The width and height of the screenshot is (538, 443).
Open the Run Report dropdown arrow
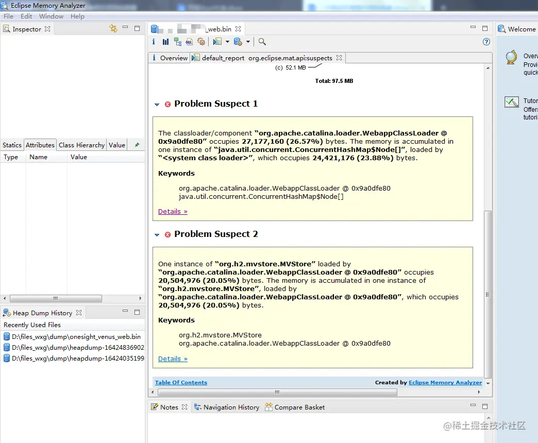pyautogui.click(x=227, y=42)
